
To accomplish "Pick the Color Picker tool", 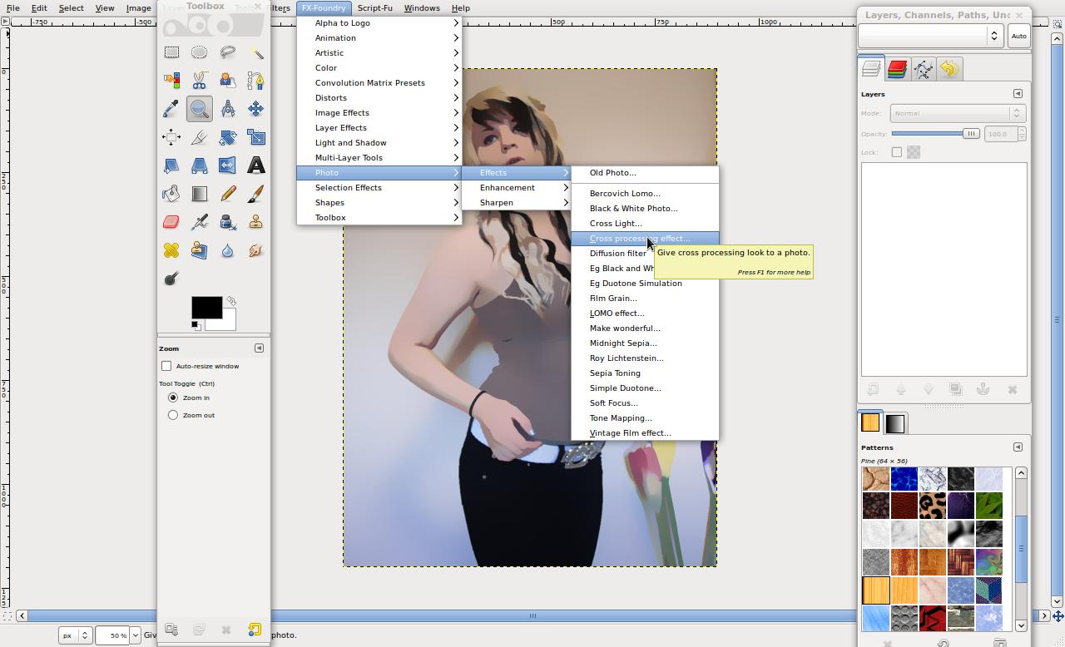I will pyautogui.click(x=171, y=108).
